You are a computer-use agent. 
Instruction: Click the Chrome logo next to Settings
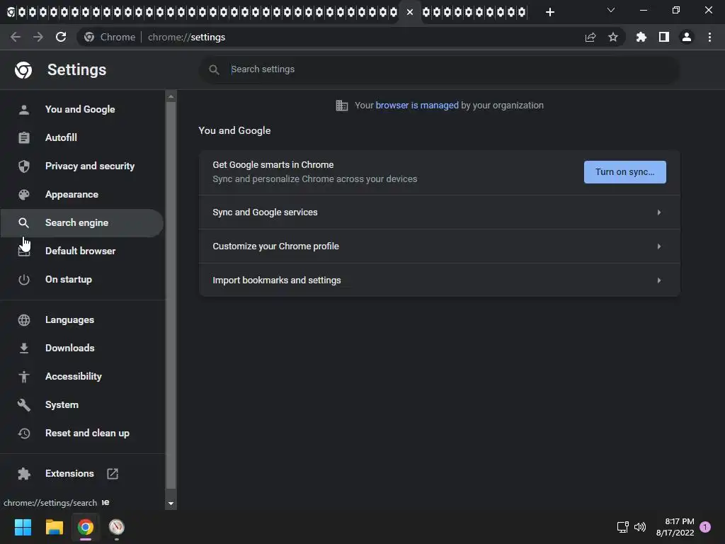pyautogui.click(x=23, y=70)
